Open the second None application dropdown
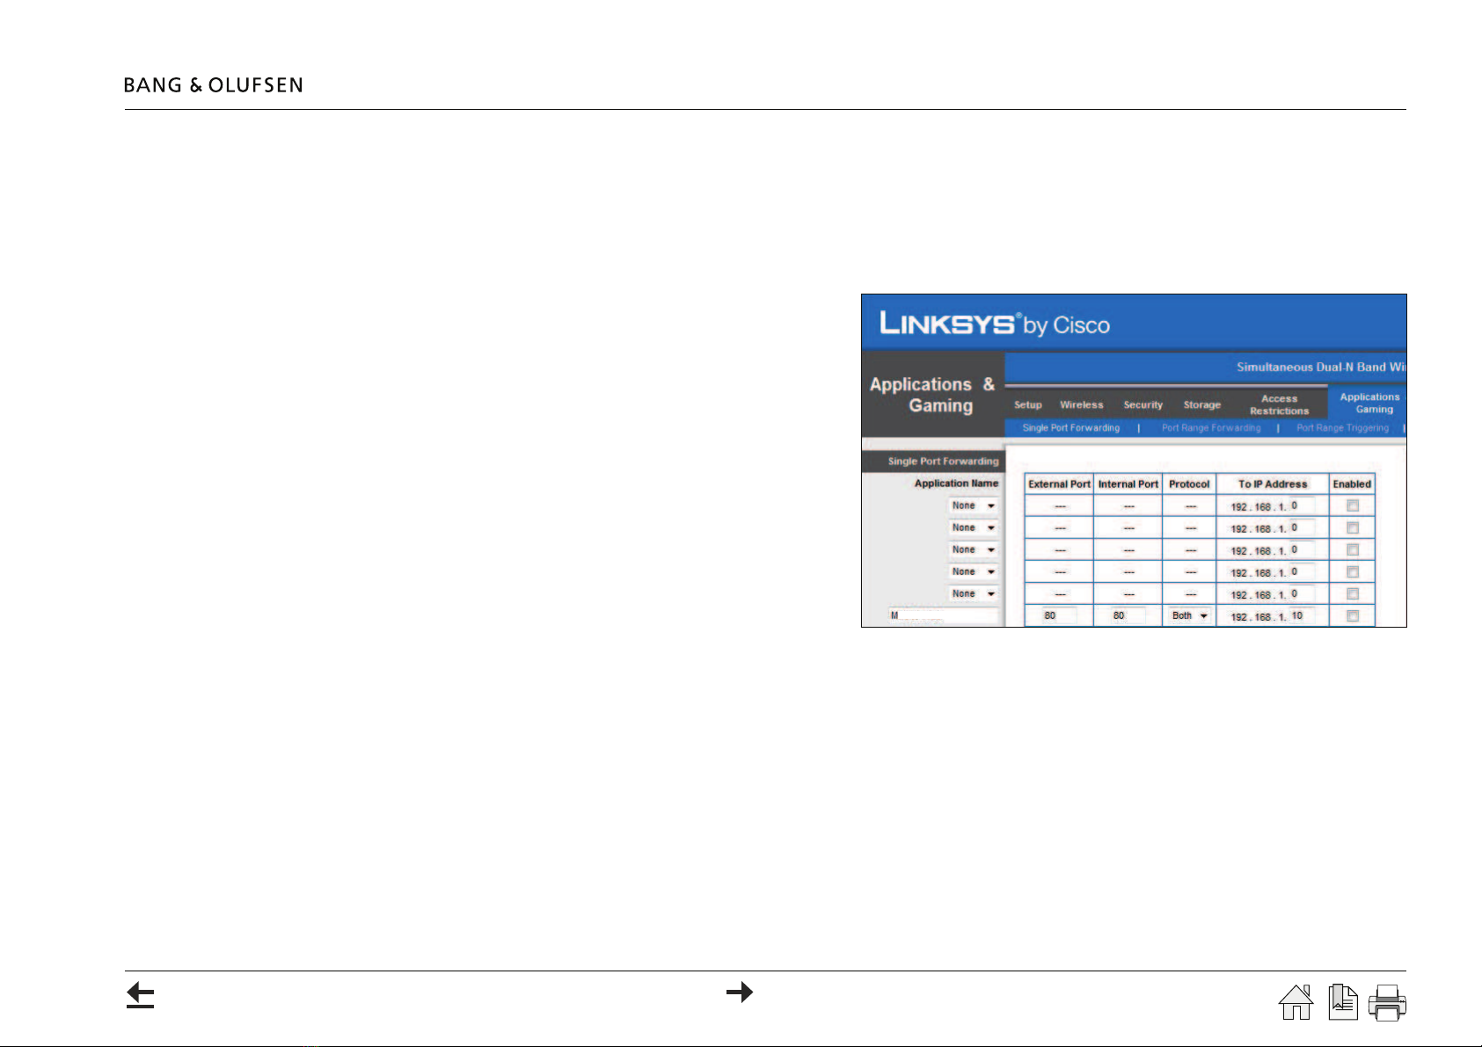This screenshot has height=1047, width=1482. click(x=974, y=527)
